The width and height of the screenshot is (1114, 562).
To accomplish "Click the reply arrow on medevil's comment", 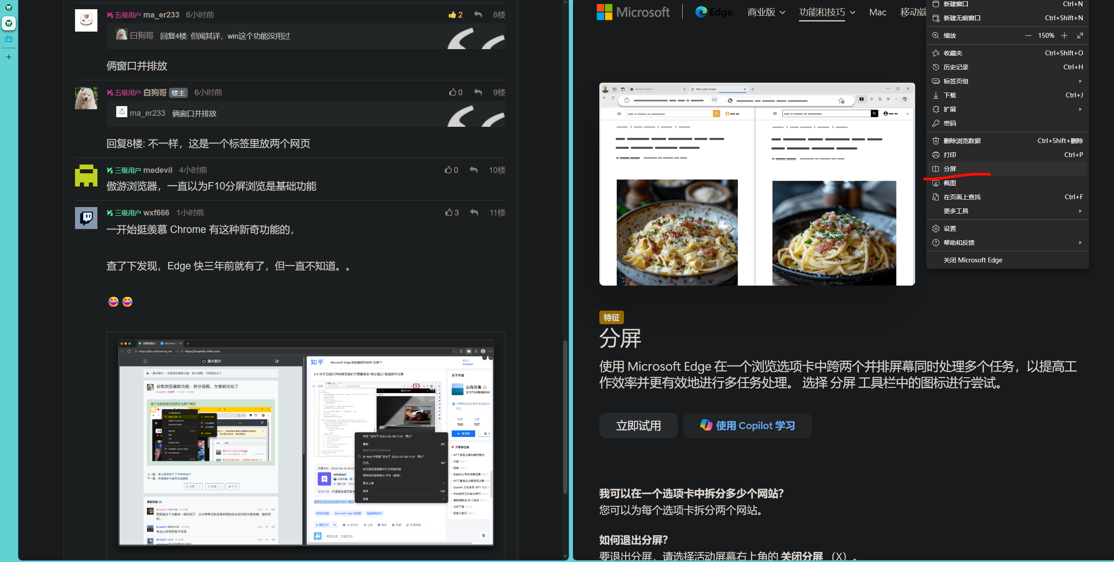I will coord(473,170).
